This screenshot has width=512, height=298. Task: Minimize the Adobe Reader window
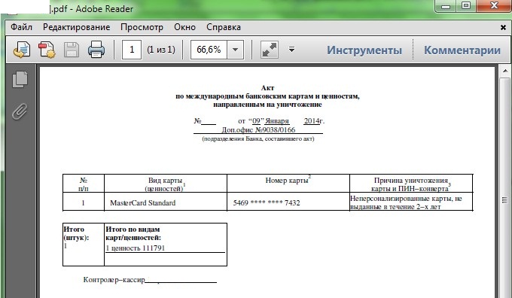446,6
